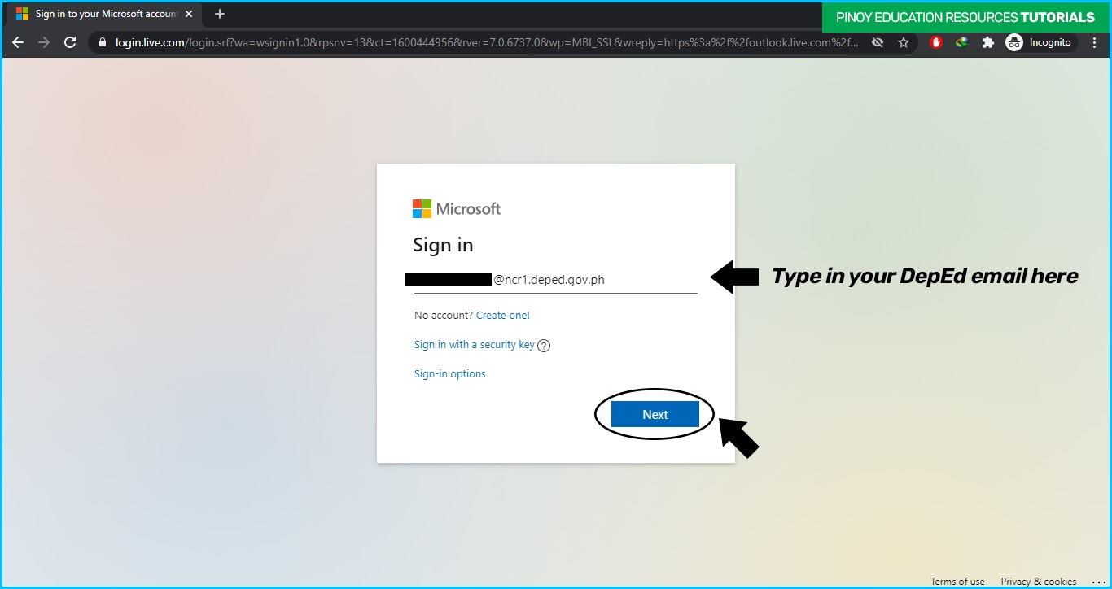
Task: Select the Sign in to your Microsoft account tab
Action: pyautogui.click(x=103, y=14)
